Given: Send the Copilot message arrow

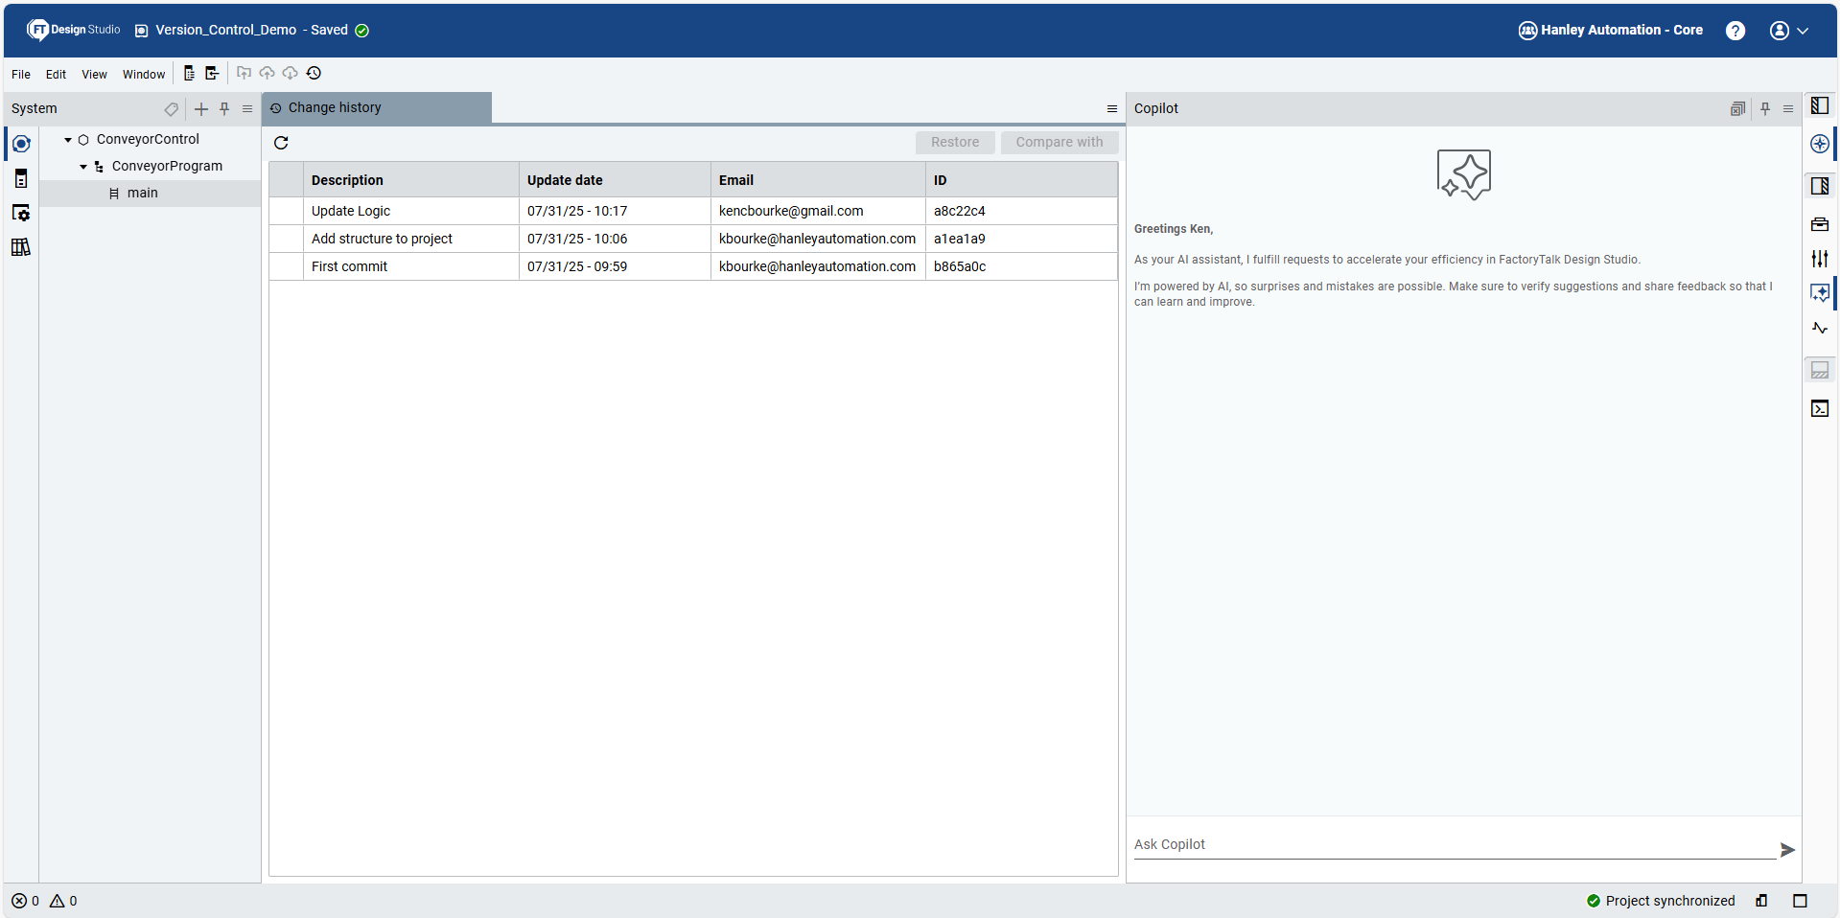Looking at the screenshot, I should pos(1787,850).
